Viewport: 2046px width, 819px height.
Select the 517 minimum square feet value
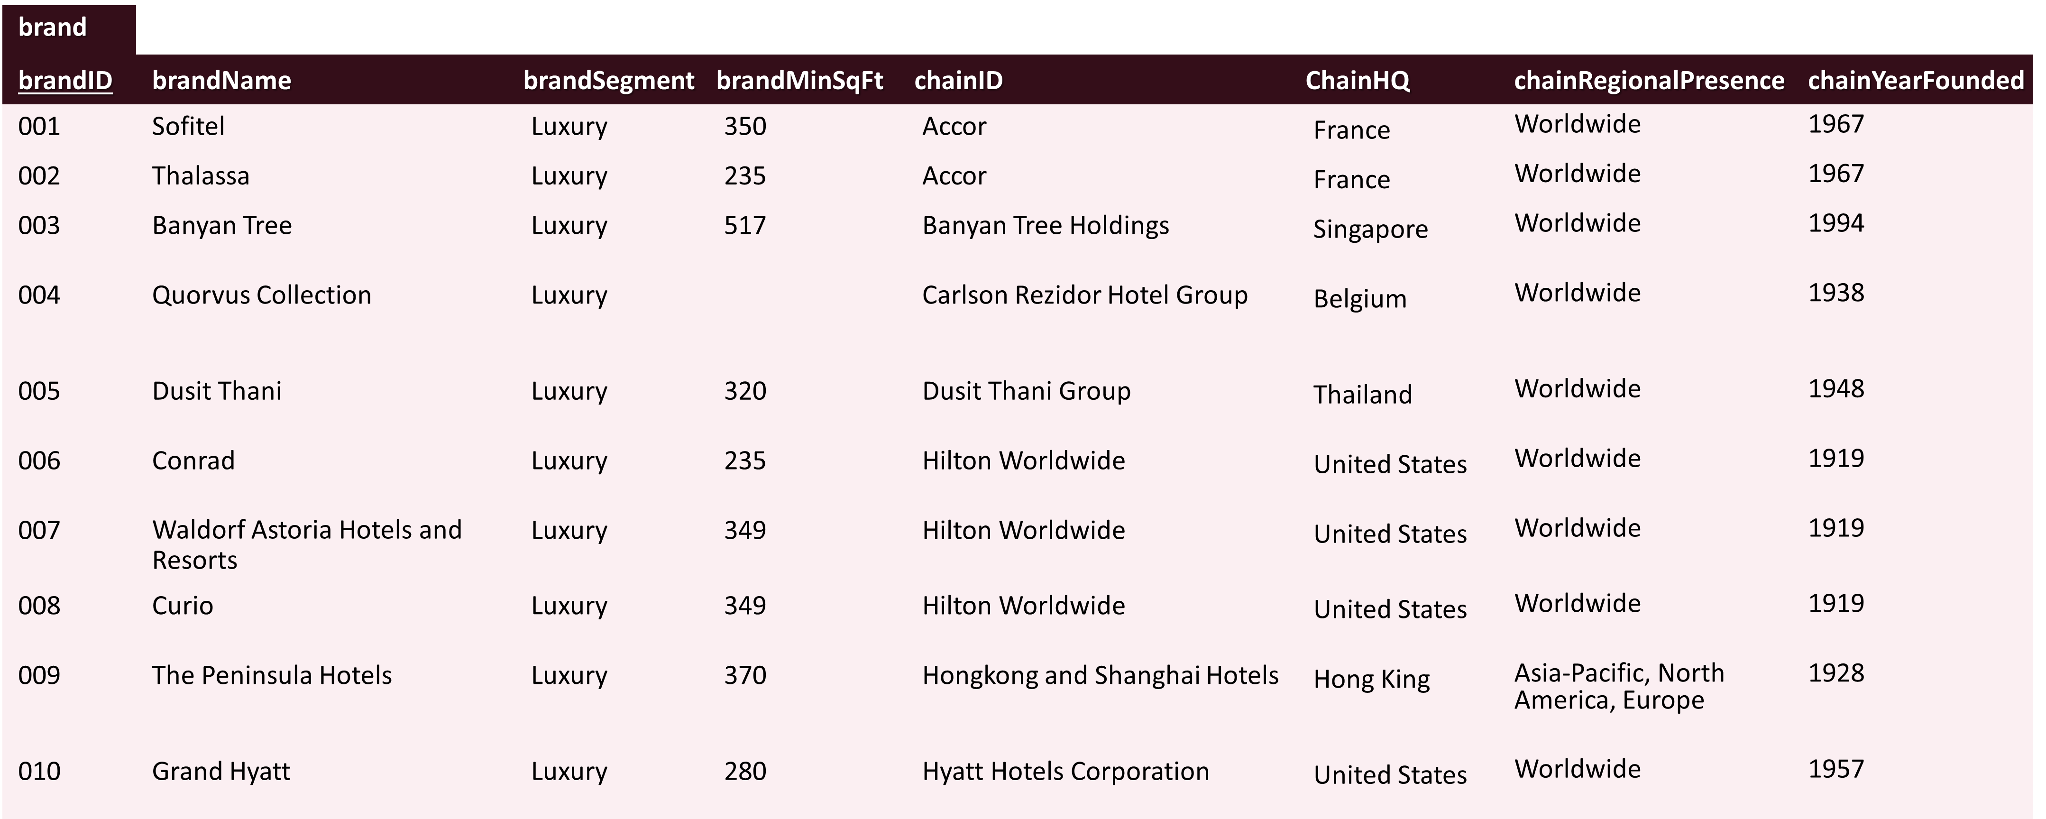point(744,226)
